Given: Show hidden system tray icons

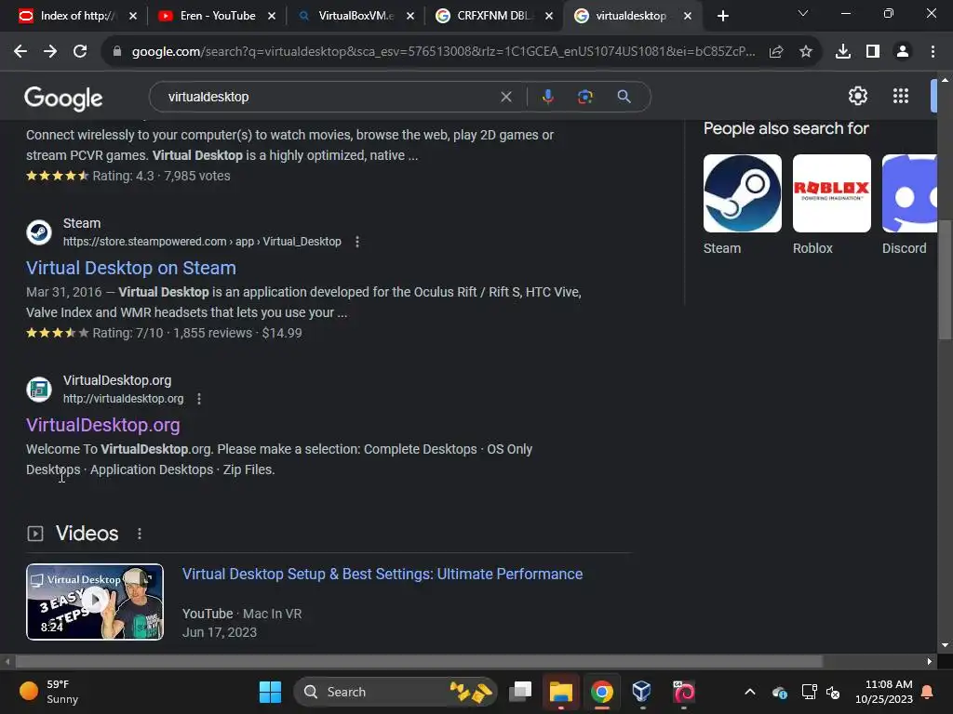Looking at the screenshot, I should click(x=750, y=692).
